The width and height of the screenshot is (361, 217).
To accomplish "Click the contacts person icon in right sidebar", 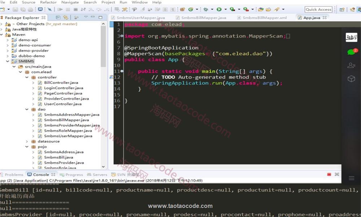I will click(351, 65).
